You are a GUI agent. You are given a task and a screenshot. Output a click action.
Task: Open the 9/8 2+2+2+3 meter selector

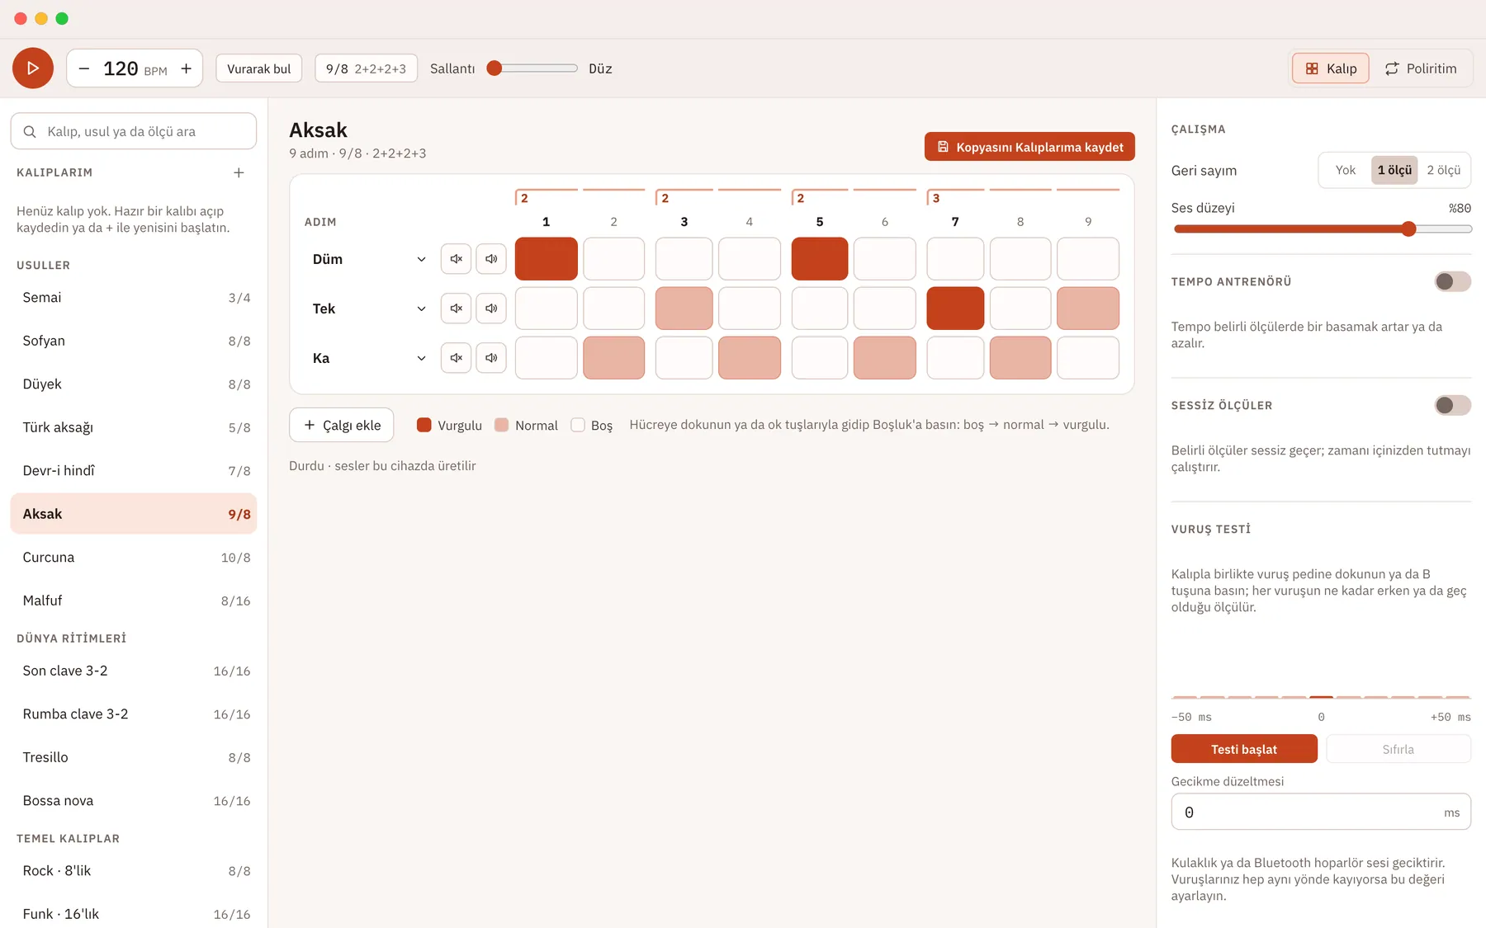tap(366, 68)
